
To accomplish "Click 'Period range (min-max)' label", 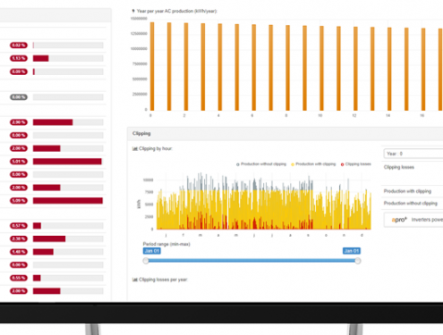I will coord(166,244).
